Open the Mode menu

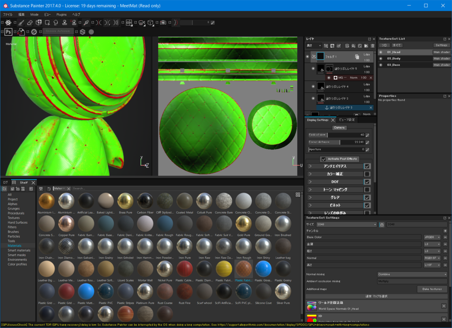34,15
